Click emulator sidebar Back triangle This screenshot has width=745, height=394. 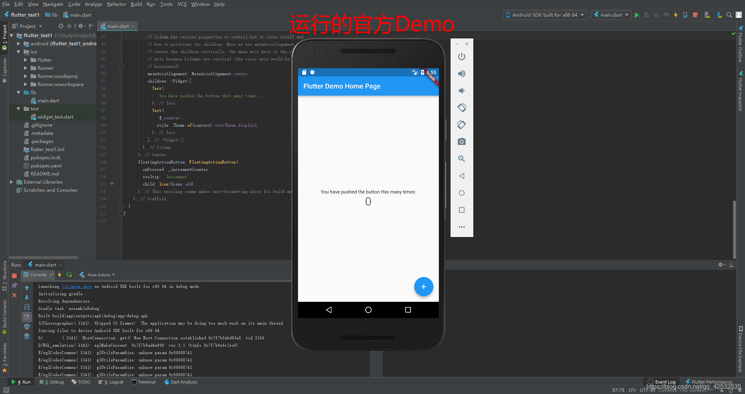[x=461, y=176]
